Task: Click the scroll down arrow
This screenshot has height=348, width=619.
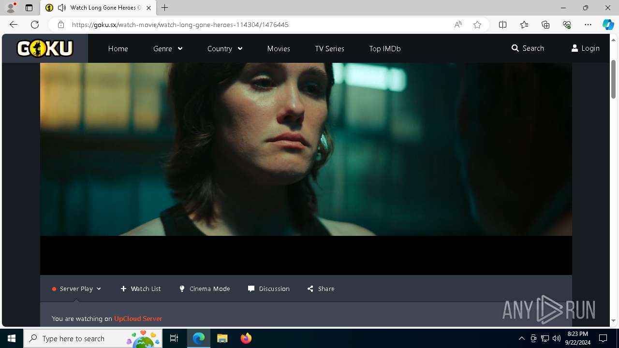Action: (x=614, y=321)
